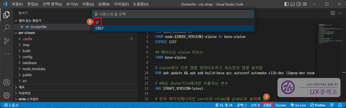Select the CRLF option in the list
The image size is (346, 108).
point(173,28)
